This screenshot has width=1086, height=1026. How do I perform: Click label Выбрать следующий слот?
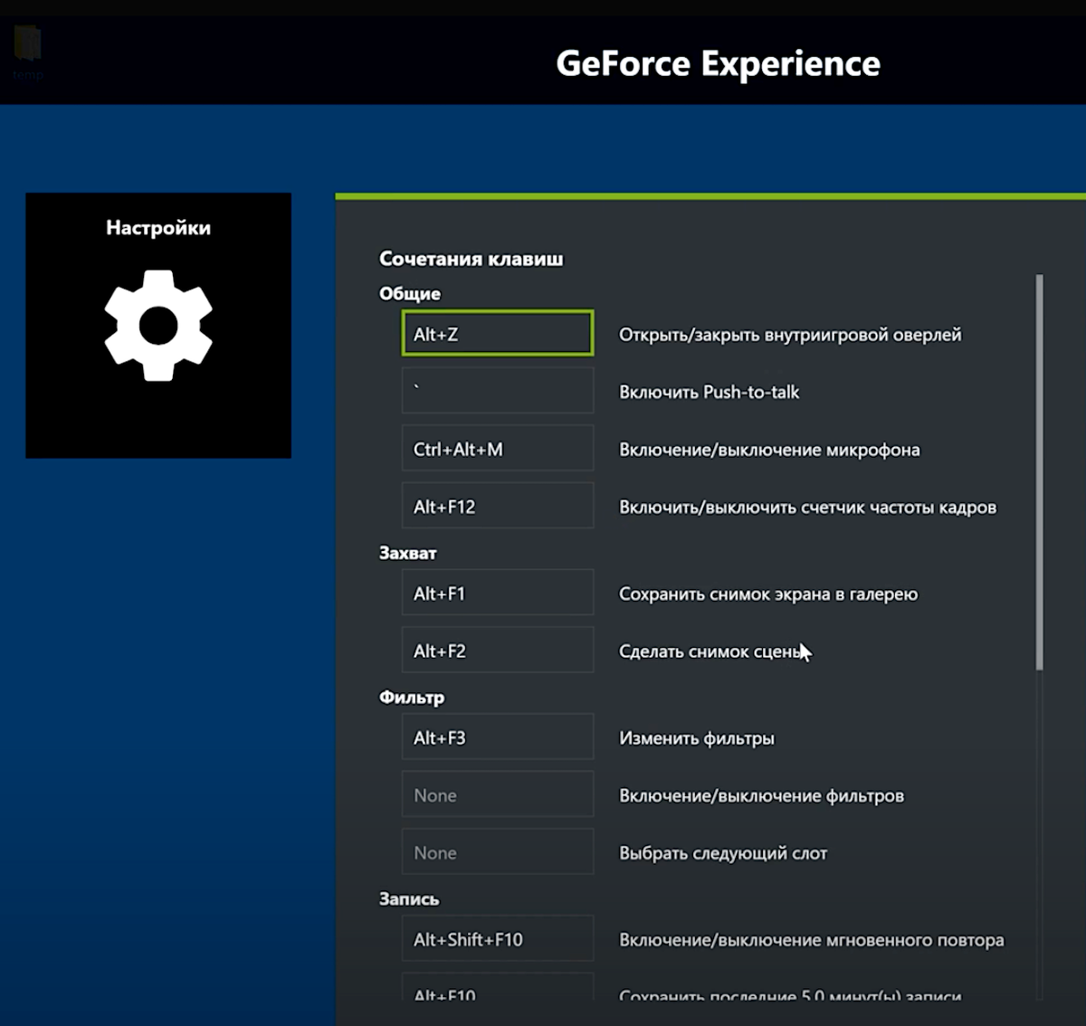[723, 853]
